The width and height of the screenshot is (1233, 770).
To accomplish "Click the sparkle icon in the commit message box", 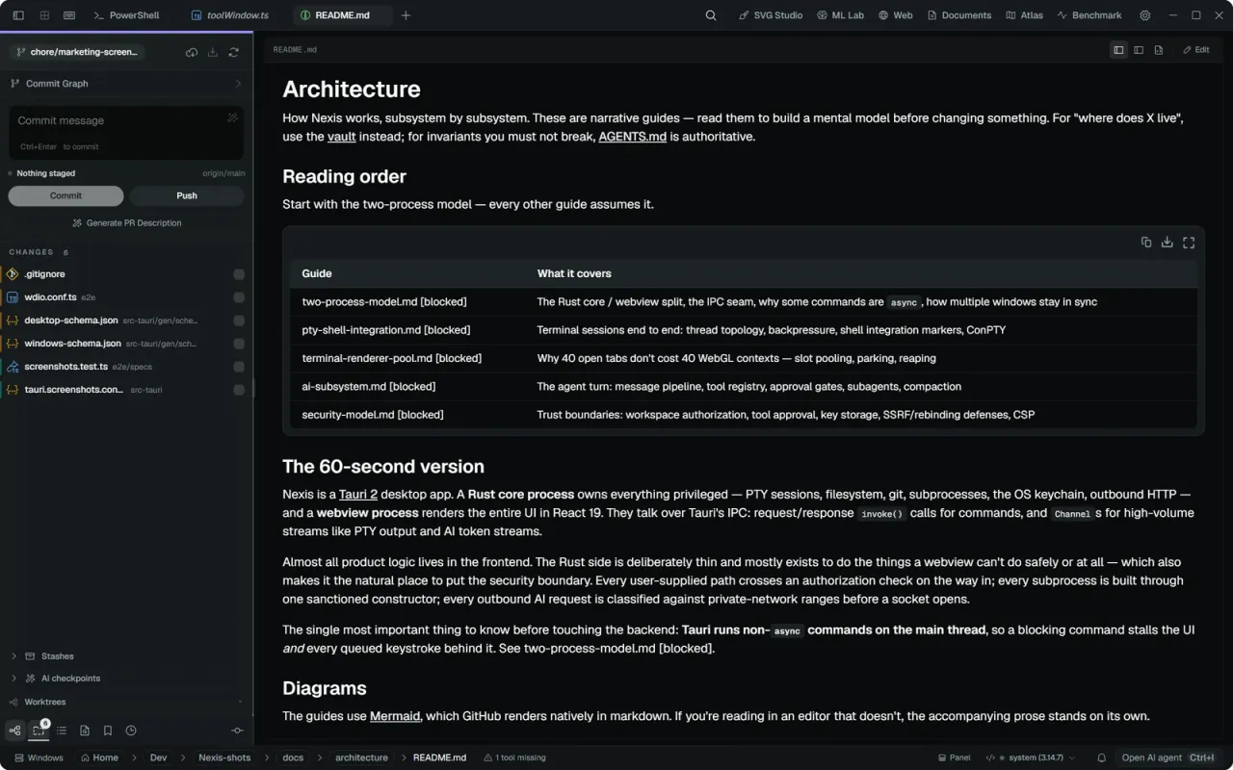I will (x=232, y=117).
